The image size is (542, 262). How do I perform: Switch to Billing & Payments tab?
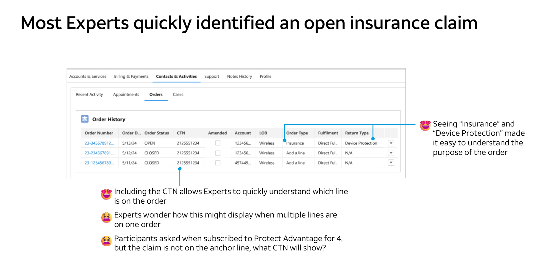tap(131, 76)
